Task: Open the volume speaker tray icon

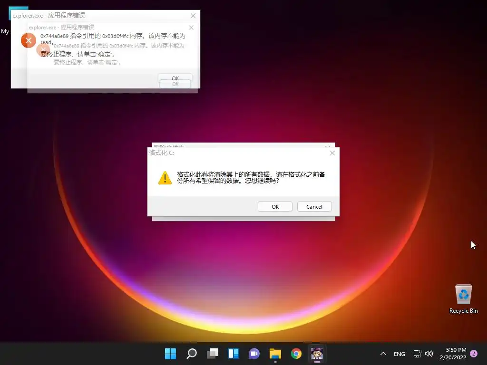Action: (429, 354)
